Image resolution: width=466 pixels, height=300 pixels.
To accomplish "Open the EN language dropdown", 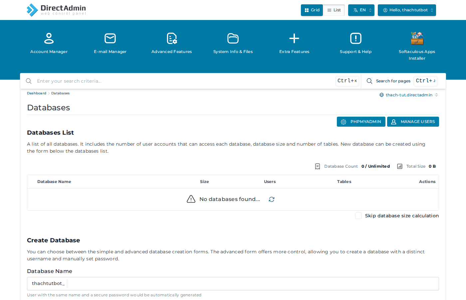I will tap(361, 10).
